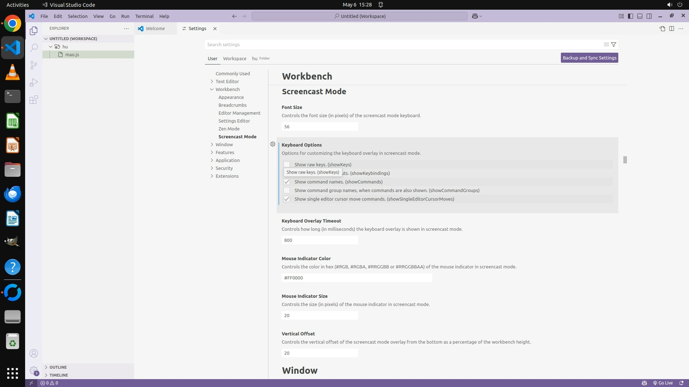689x387 pixels.
Task: Open Settings JSON file icon
Action: pyautogui.click(x=662, y=29)
